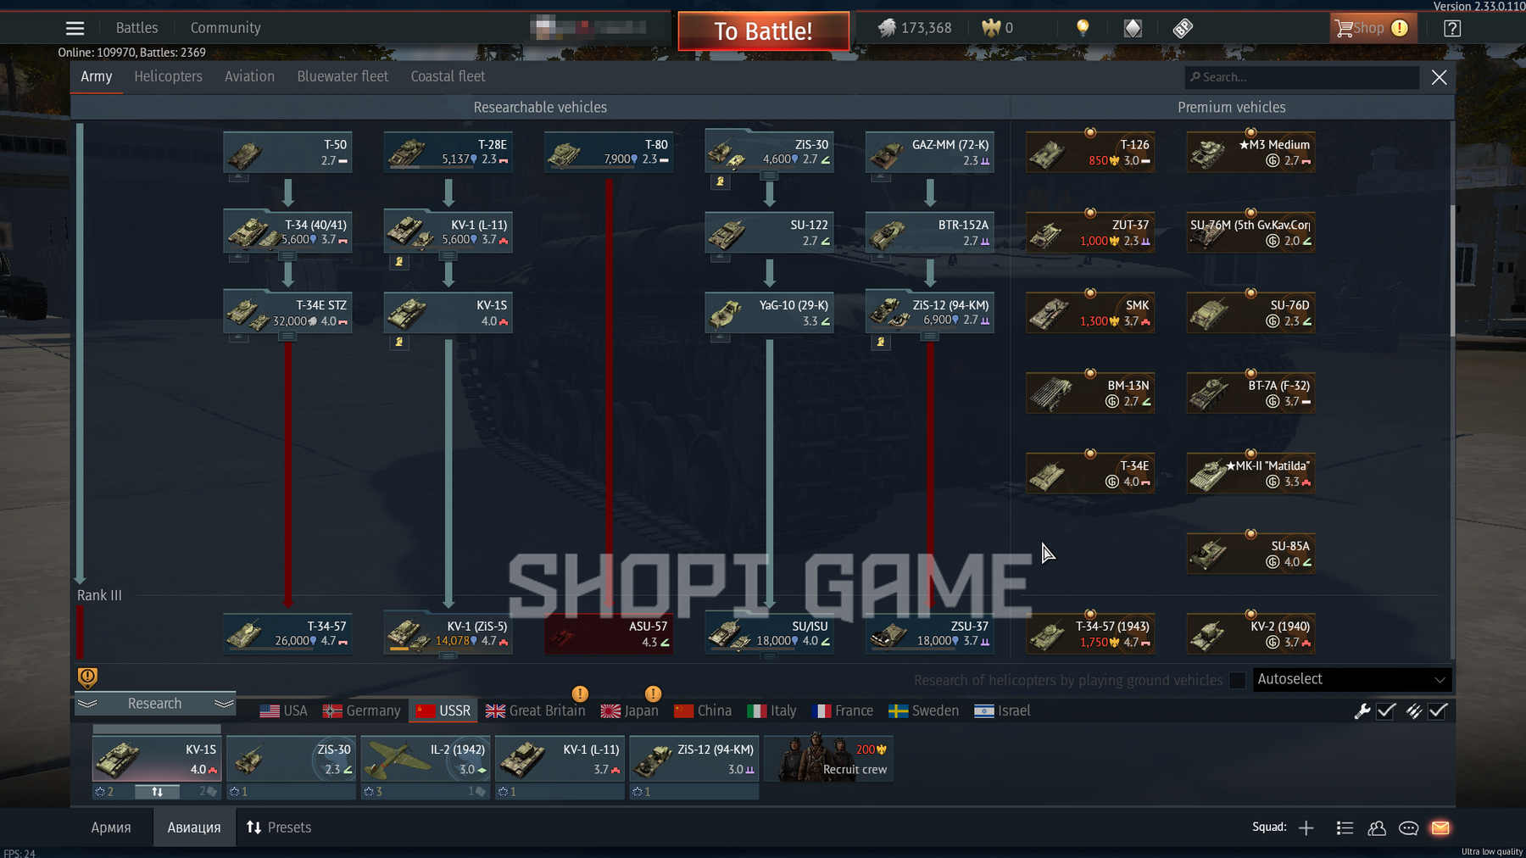Switch to the Coastal fleet tab
Screen dimensions: 1526x858
pyautogui.click(x=448, y=76)
